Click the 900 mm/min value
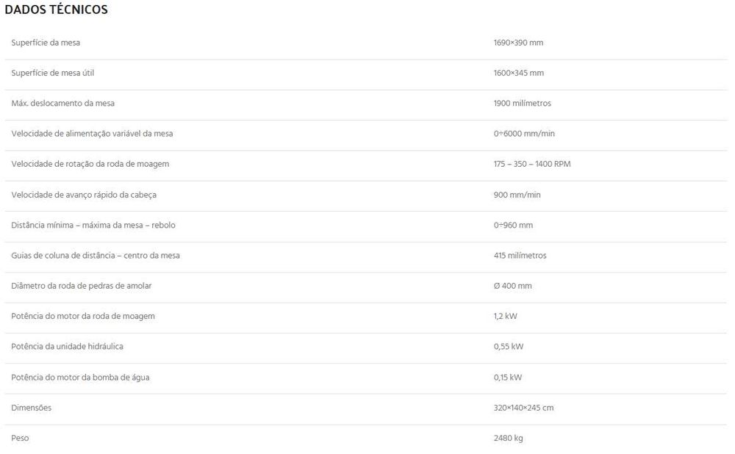Screen dimensions: 735x454 click(517, 195)
